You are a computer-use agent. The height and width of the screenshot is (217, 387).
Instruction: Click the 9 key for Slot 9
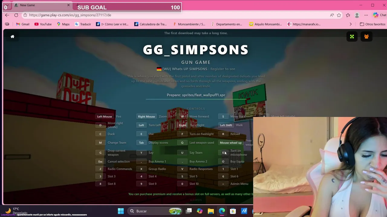pyautogui.click(x=141, y=184)
